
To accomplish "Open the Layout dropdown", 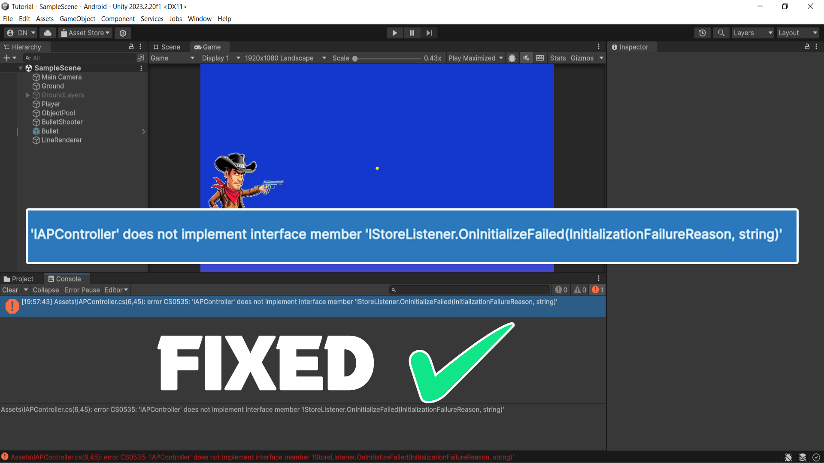I will (x=798, y=33).
